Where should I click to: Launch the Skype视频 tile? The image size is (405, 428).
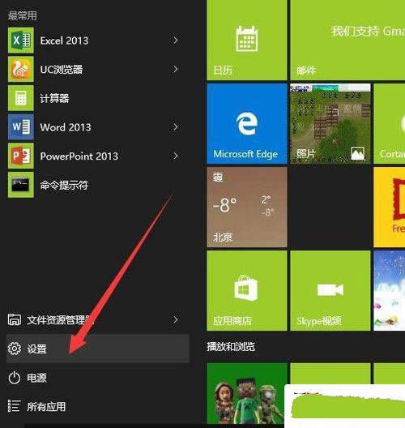point(330,291)
